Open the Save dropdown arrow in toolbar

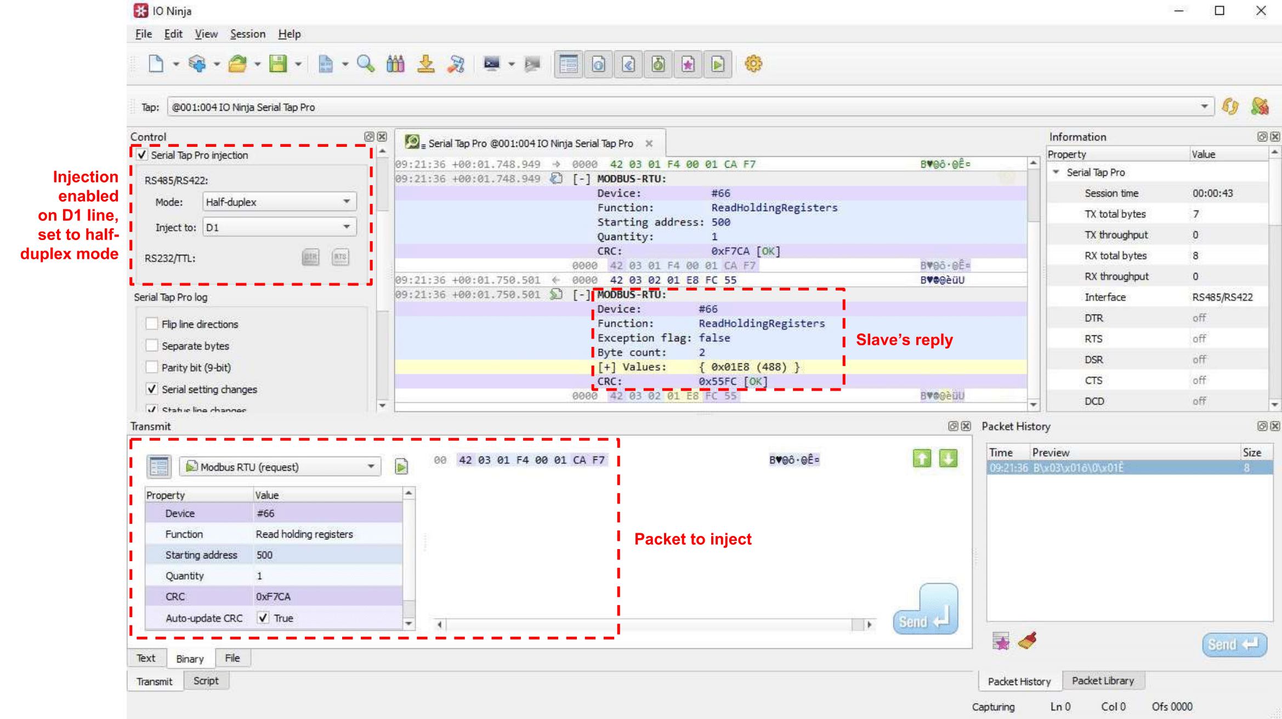pyautogui.click(x=298, y=64)
